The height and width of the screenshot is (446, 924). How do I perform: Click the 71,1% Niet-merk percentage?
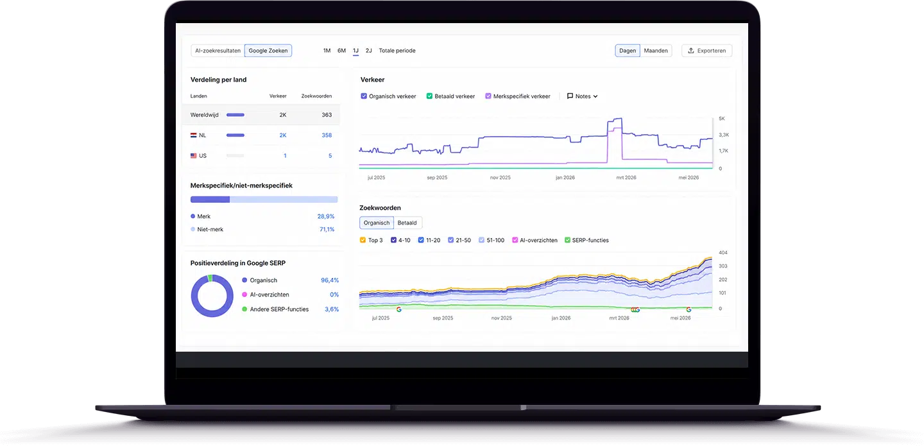tap(327, 230)
